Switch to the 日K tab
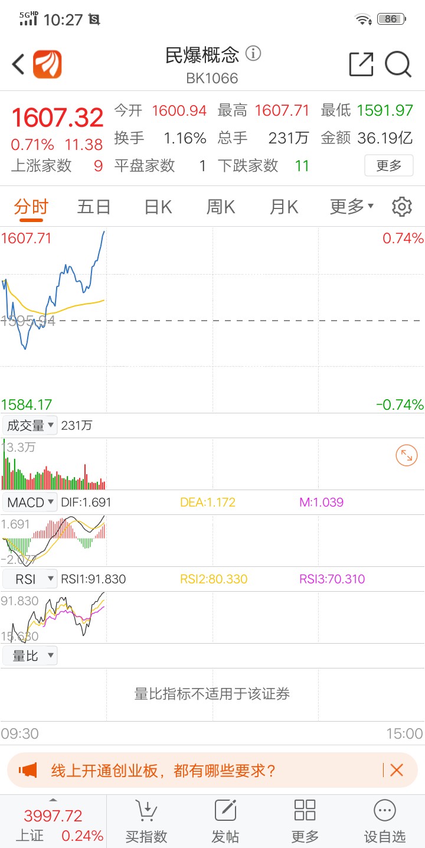 pos(158,207)
